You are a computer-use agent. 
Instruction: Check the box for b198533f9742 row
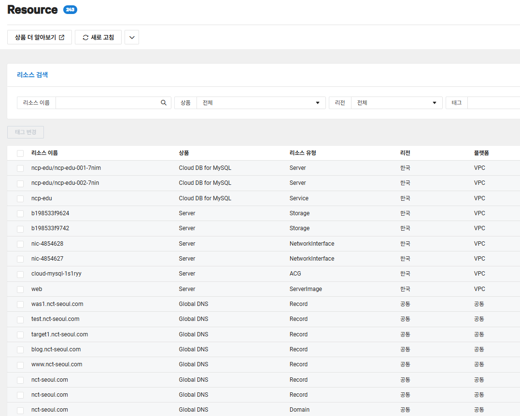point(20,229)
